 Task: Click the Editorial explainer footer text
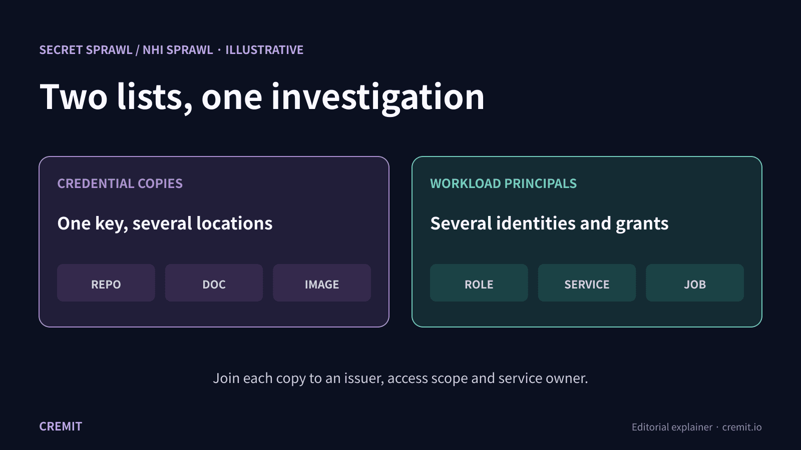[672, 427]
